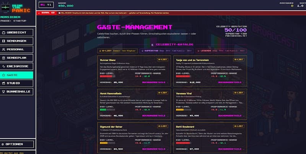Open Buchungsdetails for Vanessa Viral
Image resolution: width=306 pixels, height=154 pixels.
231,116
